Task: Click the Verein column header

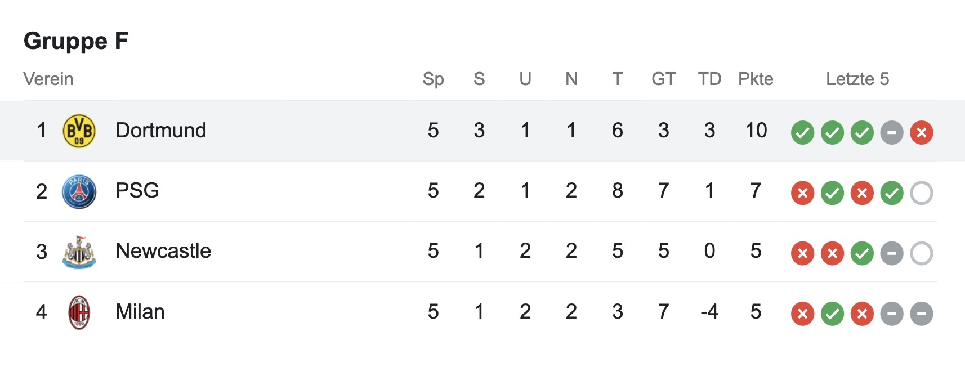Action: tap(48, 79)
